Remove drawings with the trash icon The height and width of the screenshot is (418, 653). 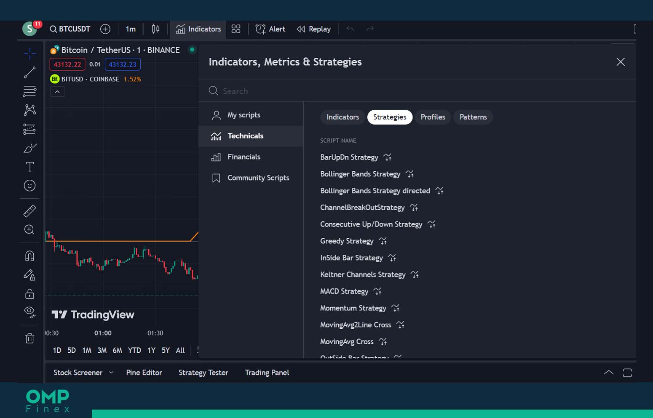[x=29, y=338]
